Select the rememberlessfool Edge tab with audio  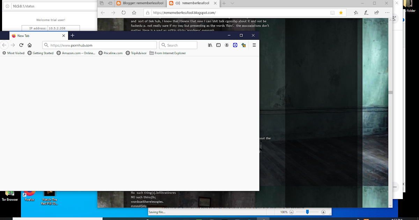pos(192,3)
